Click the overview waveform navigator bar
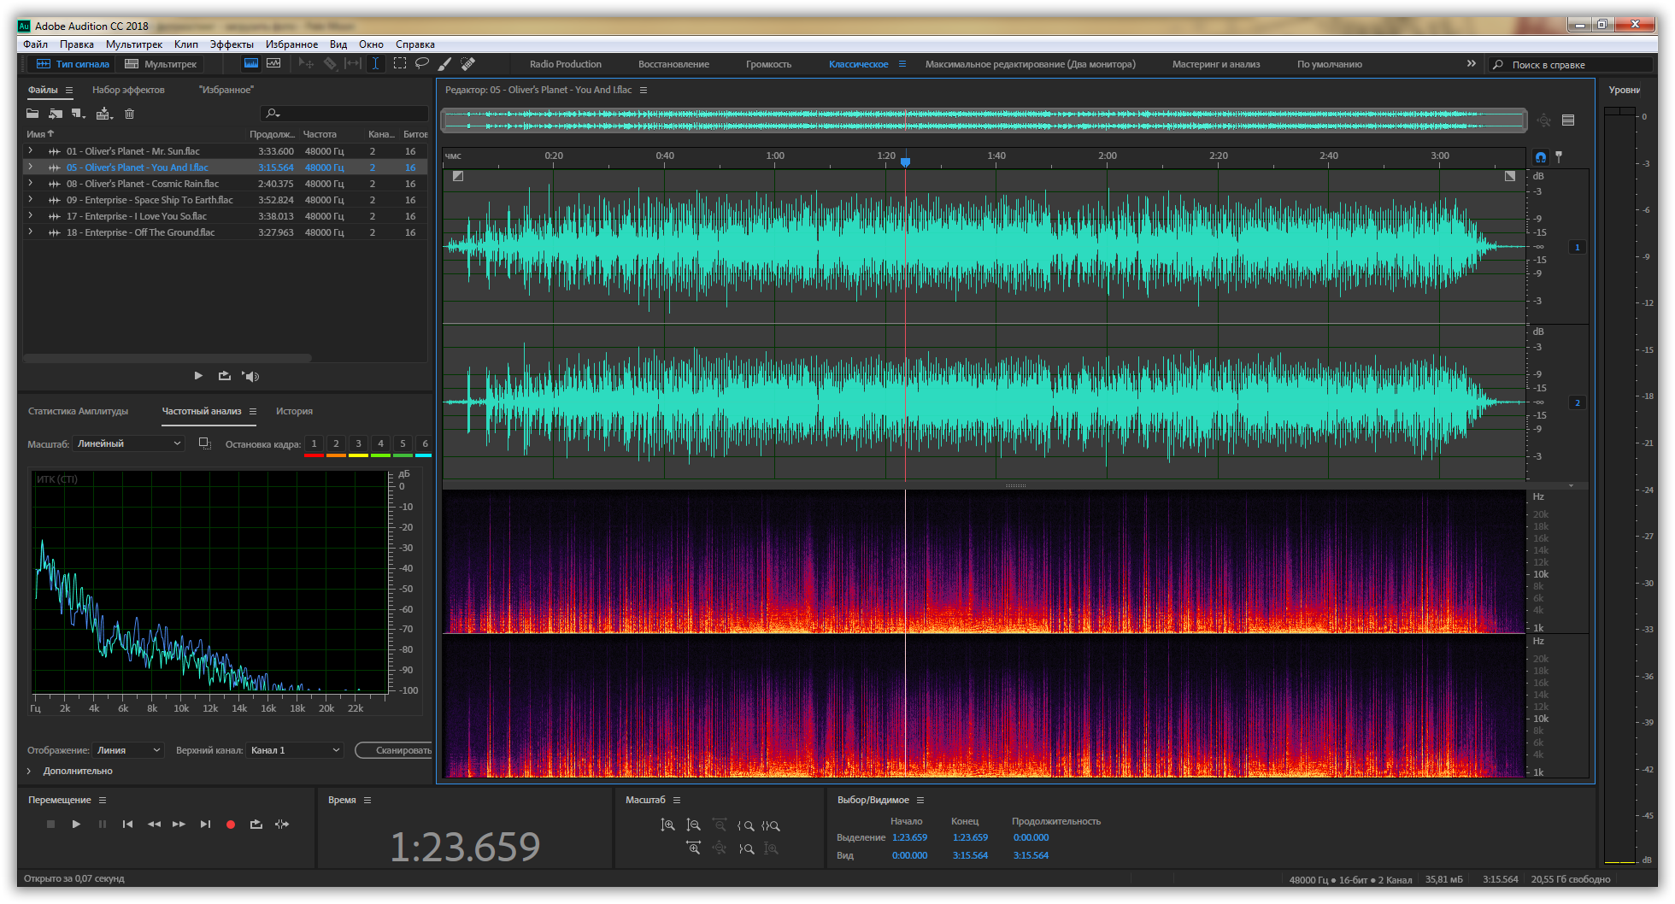The height and width of the screenshot is (904, 1675). click(x=984, y=120)
